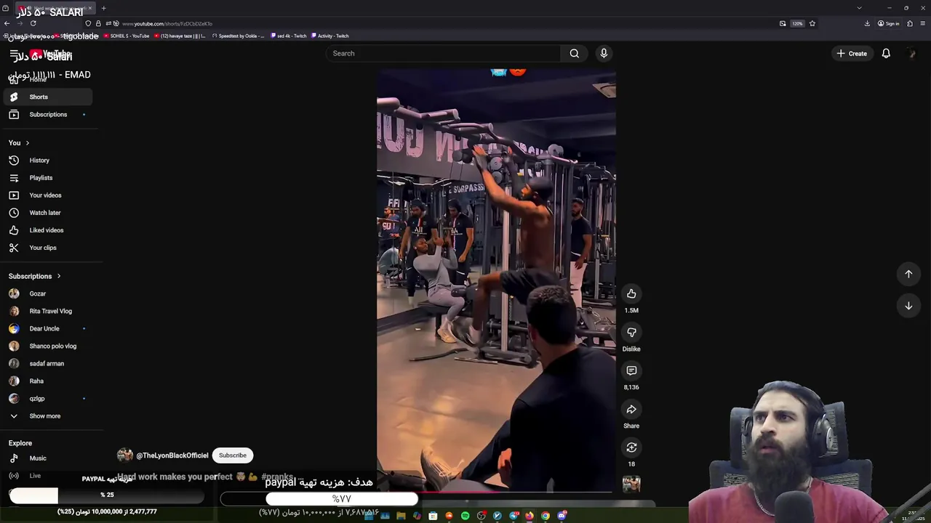931x523 pixels.
Task: Click the browser back arrow
Action: click(7, 23)
